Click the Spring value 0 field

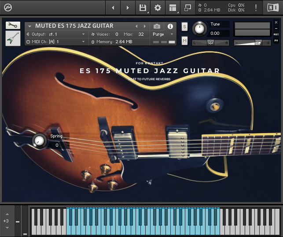57,145
